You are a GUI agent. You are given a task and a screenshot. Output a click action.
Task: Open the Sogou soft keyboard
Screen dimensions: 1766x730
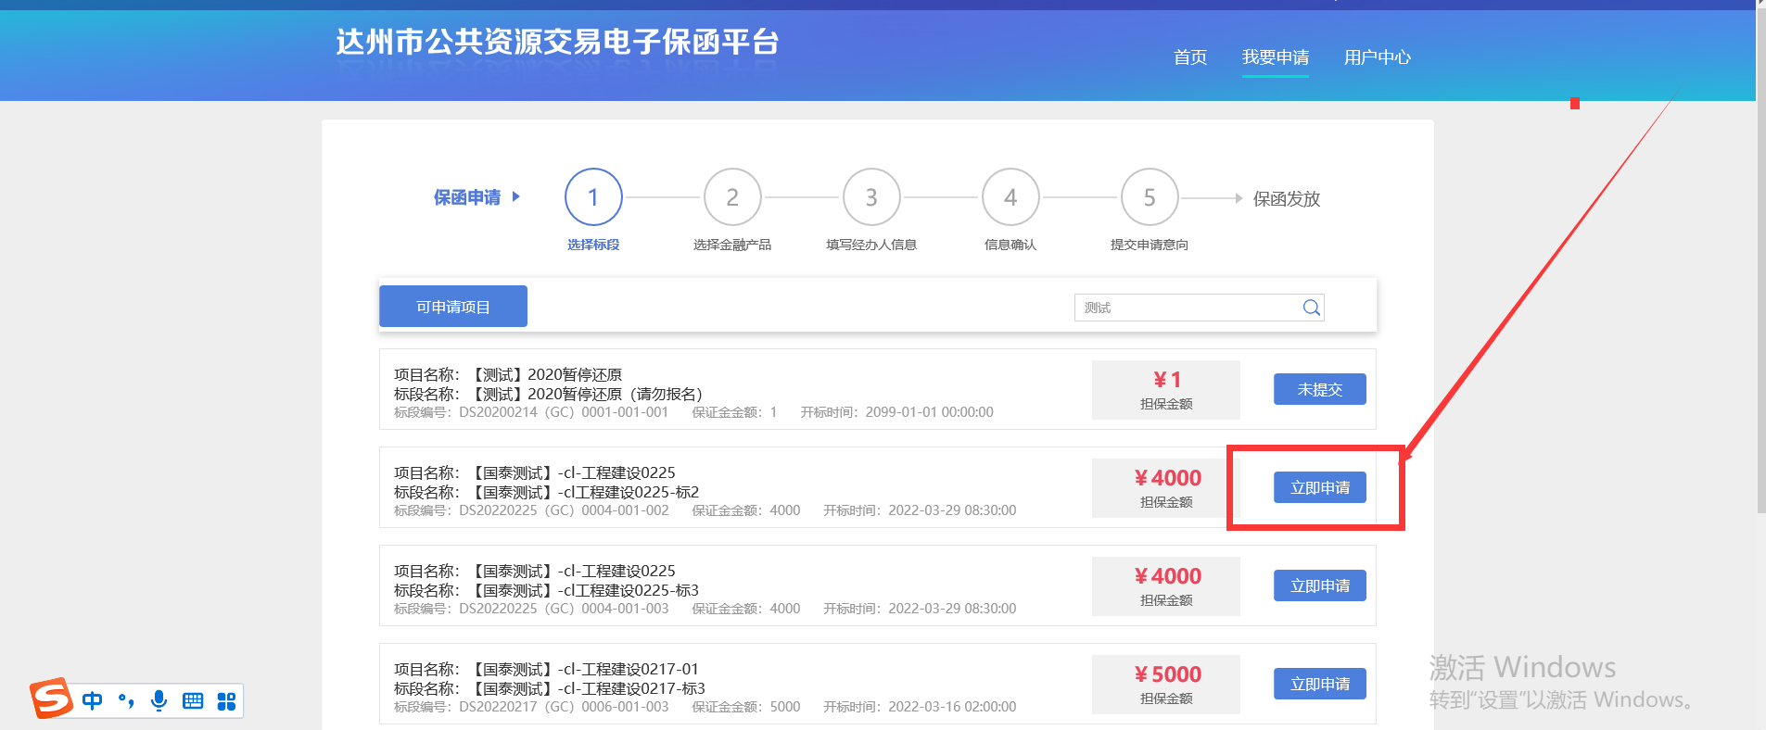tap(193, 700)
